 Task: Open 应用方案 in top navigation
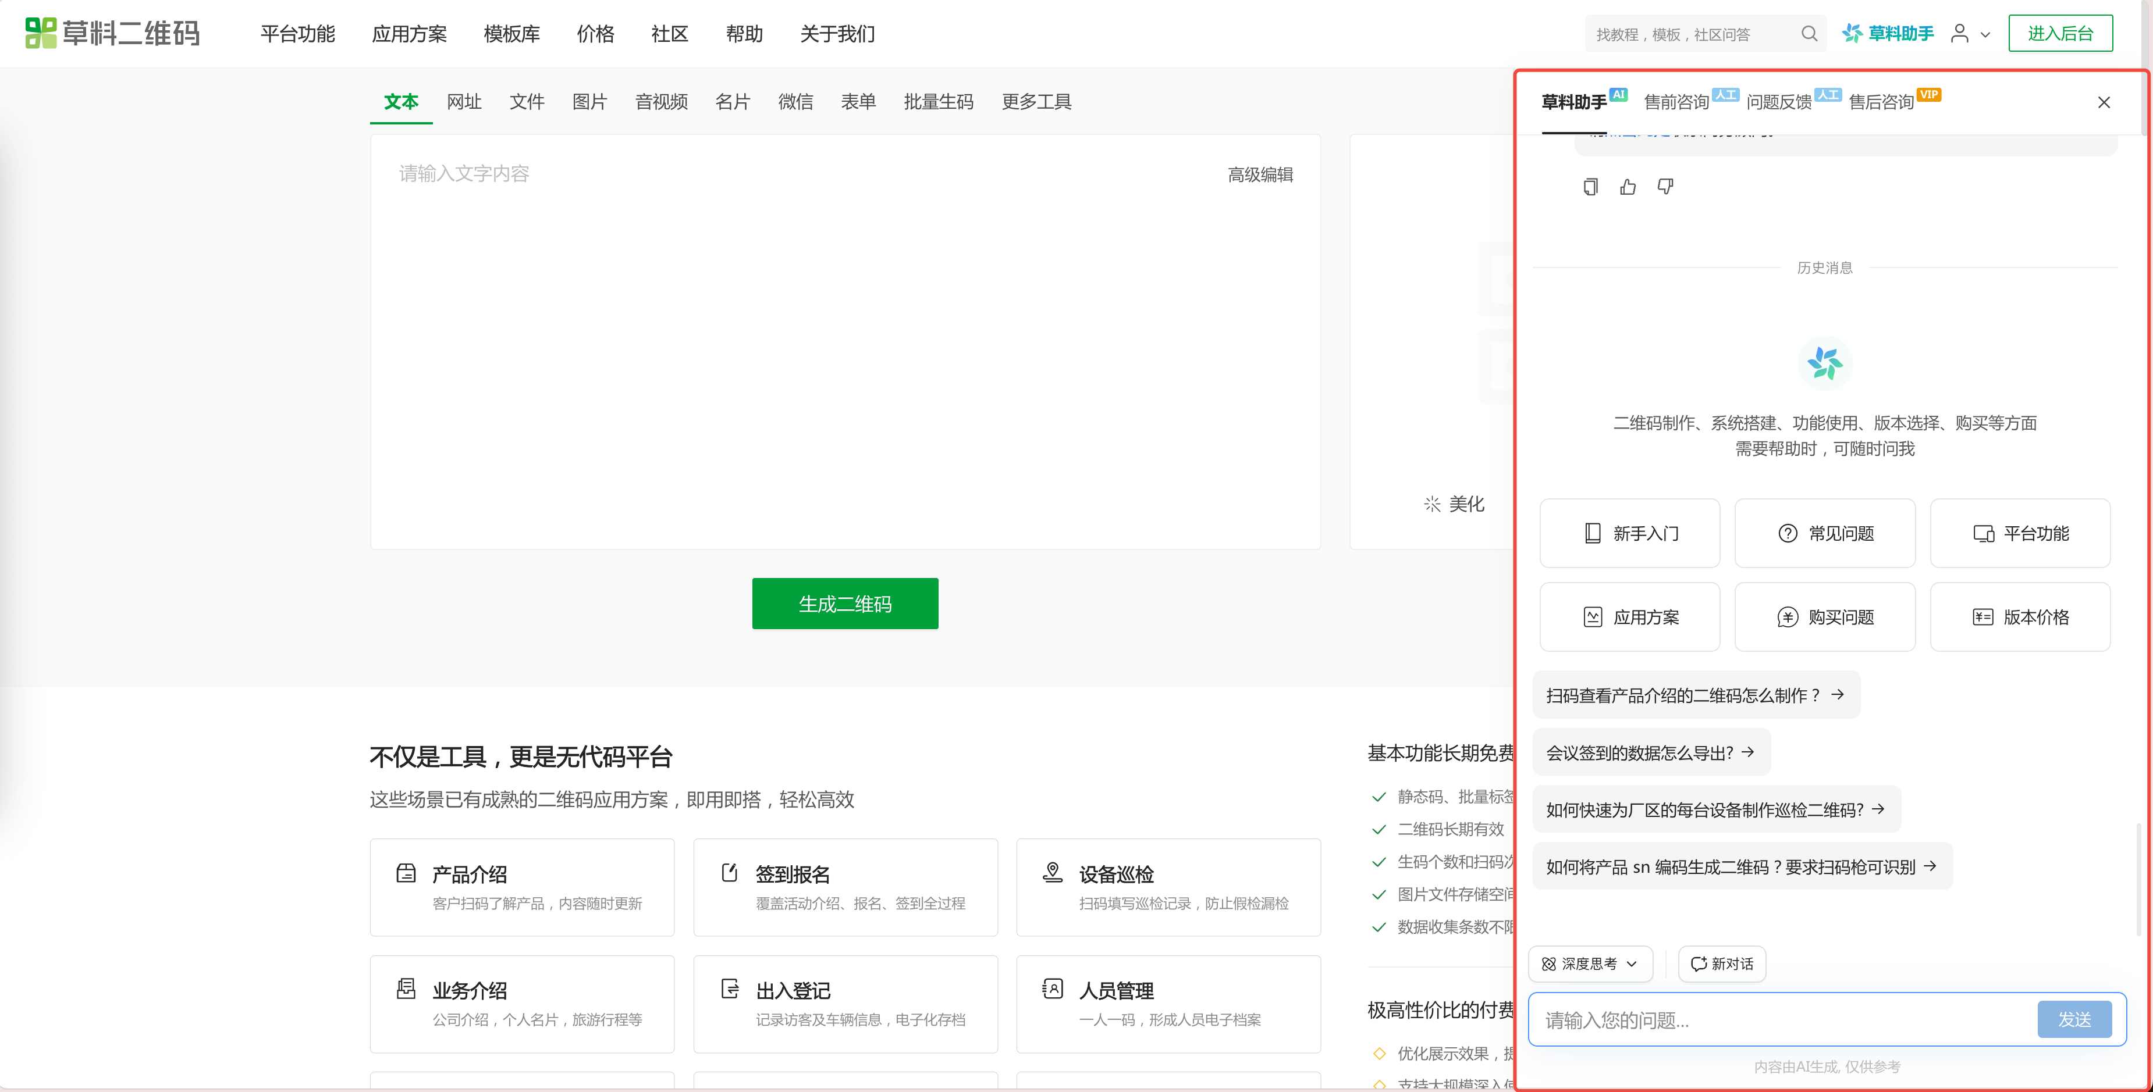pos(410,33)
